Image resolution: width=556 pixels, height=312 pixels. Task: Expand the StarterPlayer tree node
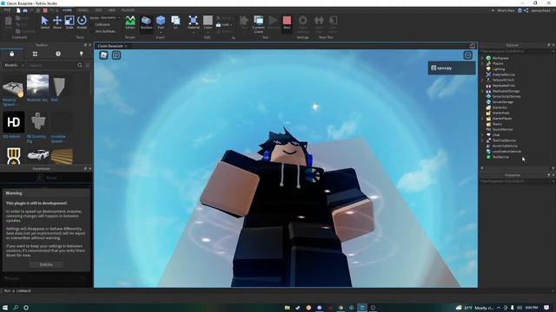pos(483,119)
